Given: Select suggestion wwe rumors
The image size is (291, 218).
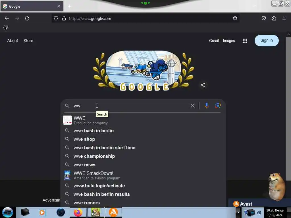Looking at the screenshot, I should 143,203.
